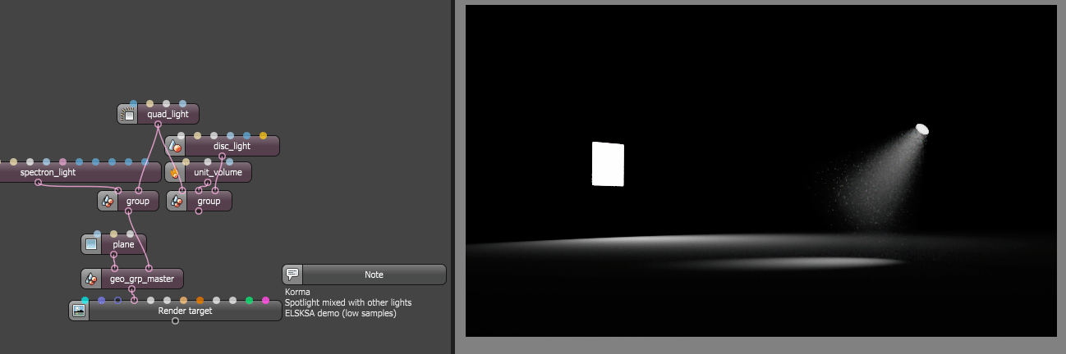Click the plane node's icon
The width and height of the screenshot is (1066, 354).
pos(91,244)
